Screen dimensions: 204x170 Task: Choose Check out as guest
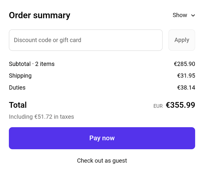(x=102, y=160)
